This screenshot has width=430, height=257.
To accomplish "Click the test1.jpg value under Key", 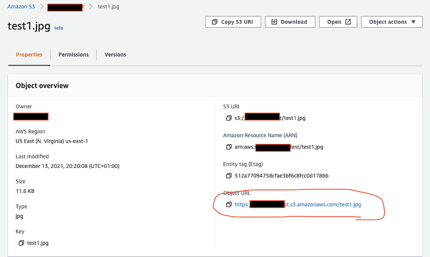I will 38,243.
